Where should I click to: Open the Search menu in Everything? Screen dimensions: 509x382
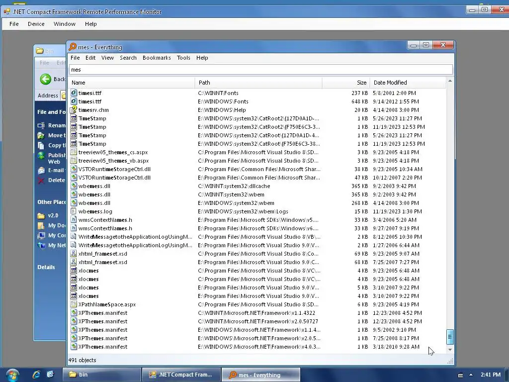[128, 58]
